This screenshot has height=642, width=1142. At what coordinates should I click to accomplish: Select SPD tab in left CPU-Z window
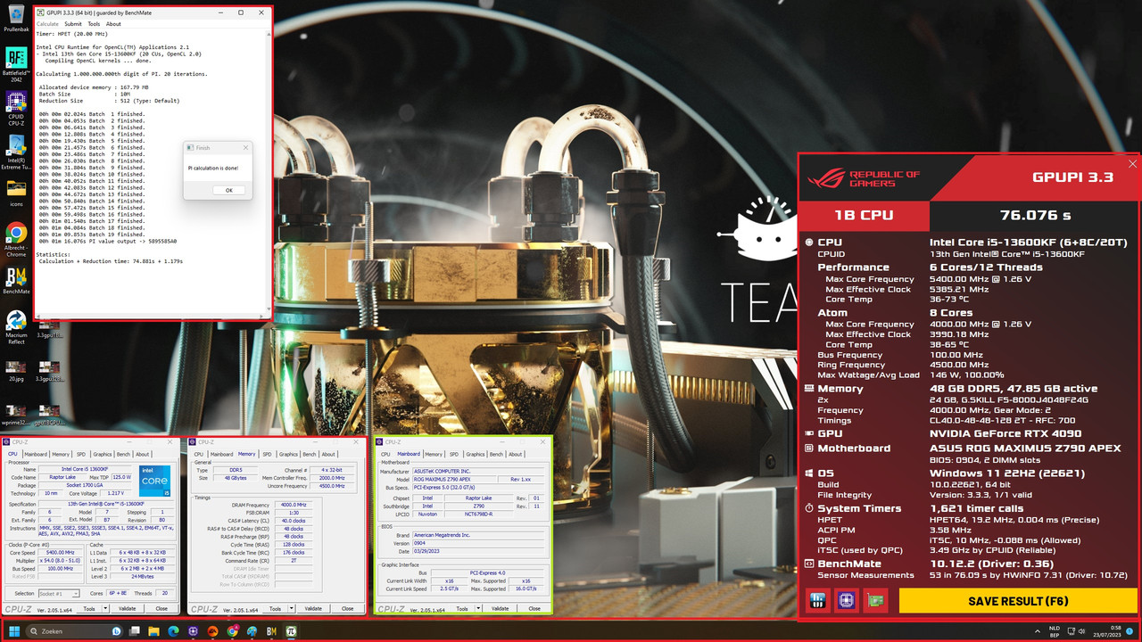tap(81, 454)
